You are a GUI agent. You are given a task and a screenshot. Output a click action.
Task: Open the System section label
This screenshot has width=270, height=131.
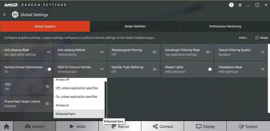(252, 127)
